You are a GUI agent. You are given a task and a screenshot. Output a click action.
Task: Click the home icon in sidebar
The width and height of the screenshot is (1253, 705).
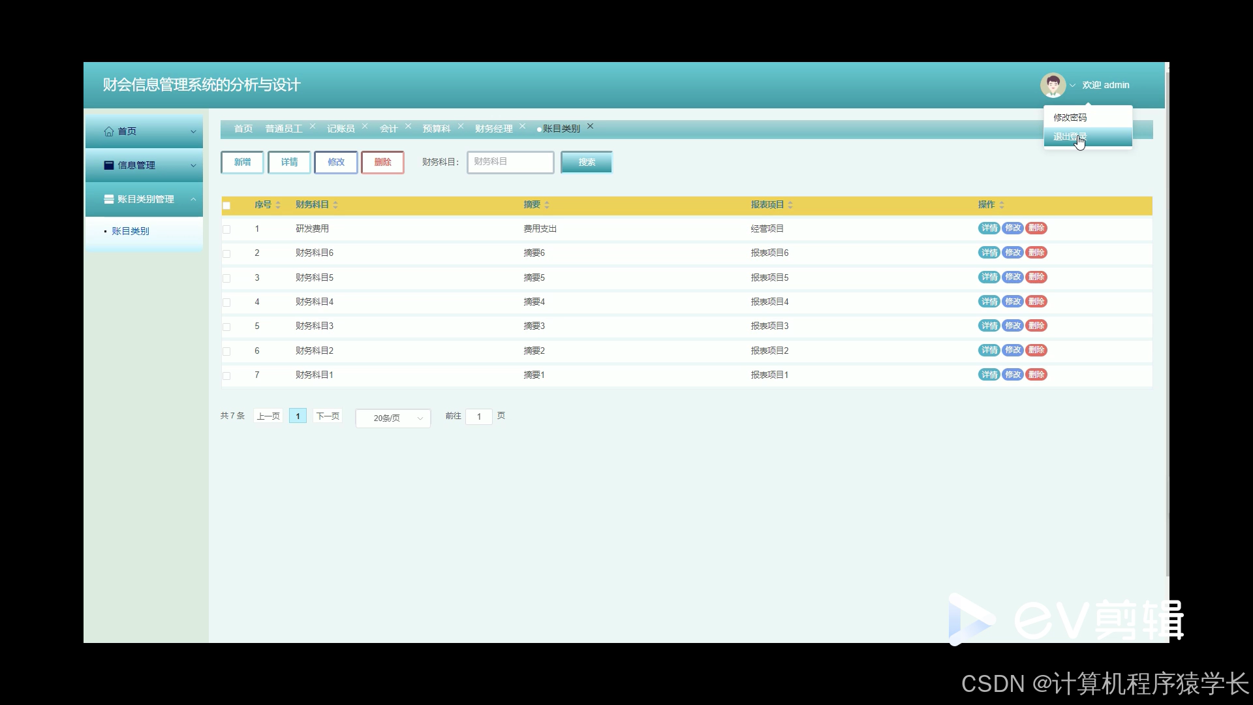pos(109,132)
